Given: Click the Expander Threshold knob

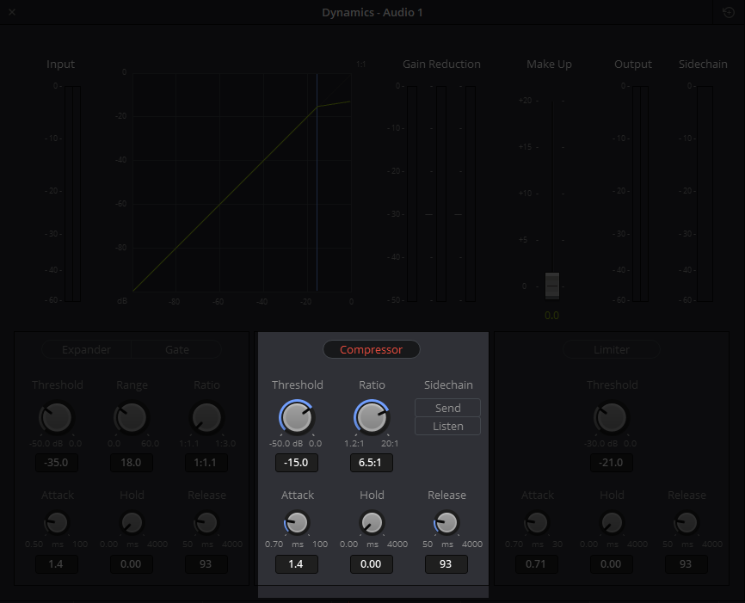Looking at the screenshot, I should pos(57,417).
